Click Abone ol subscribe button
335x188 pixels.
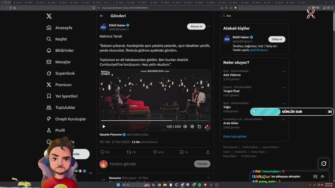click(196, 26)
